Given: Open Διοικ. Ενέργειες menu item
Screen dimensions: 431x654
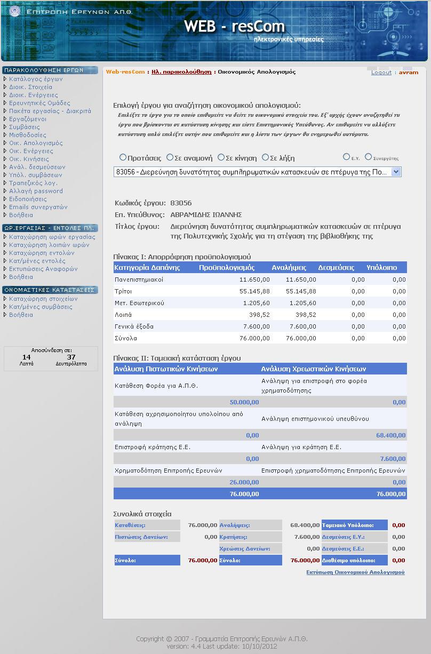Looking at the screenshot, I should click(34, 95).
